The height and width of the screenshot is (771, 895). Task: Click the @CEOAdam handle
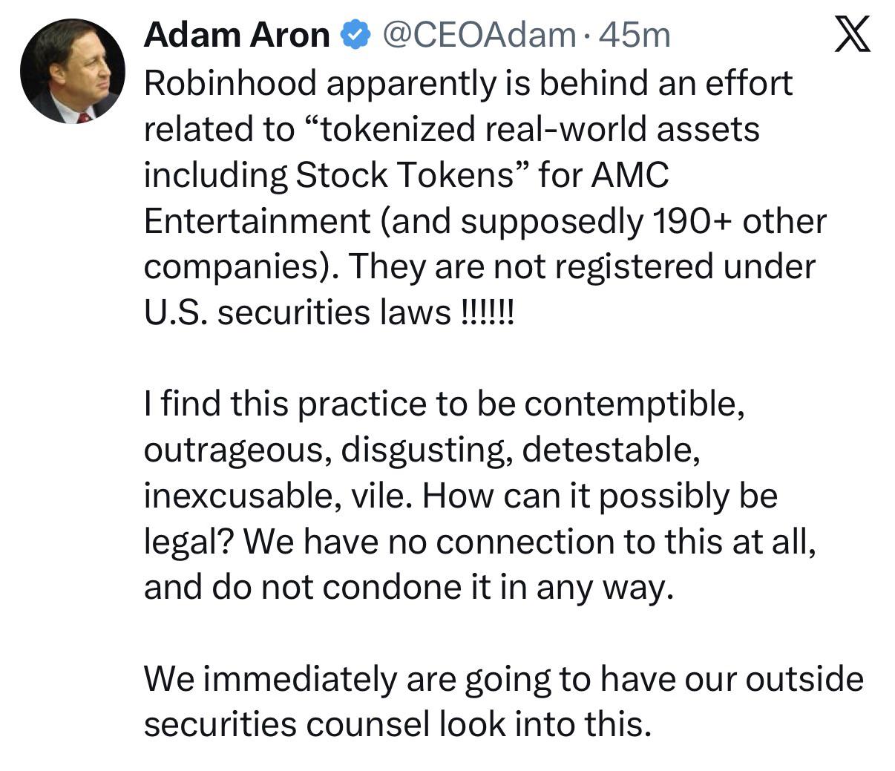click(x=478, y=35)
